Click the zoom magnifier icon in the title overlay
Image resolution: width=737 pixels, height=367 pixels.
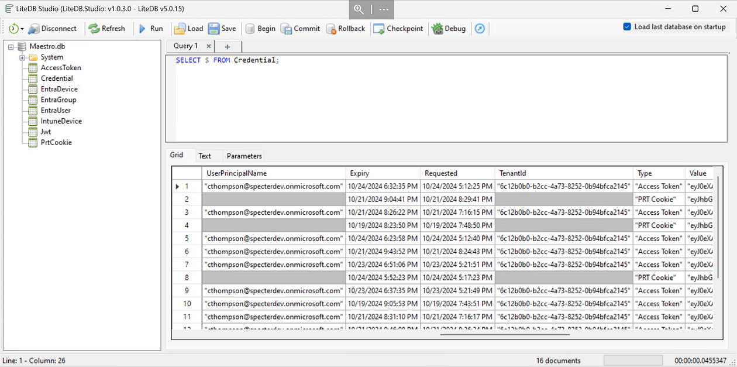[359, 9]
